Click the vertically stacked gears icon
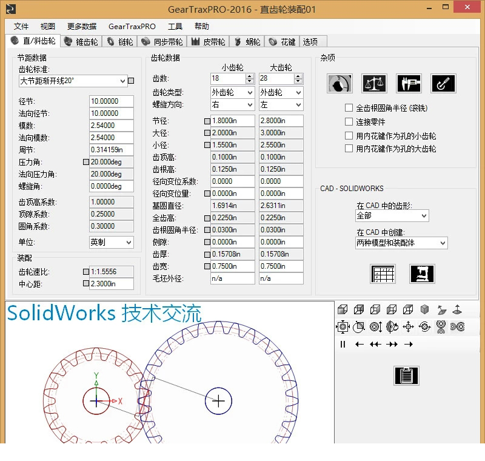485x461 pixels. [x=441, y=327]
